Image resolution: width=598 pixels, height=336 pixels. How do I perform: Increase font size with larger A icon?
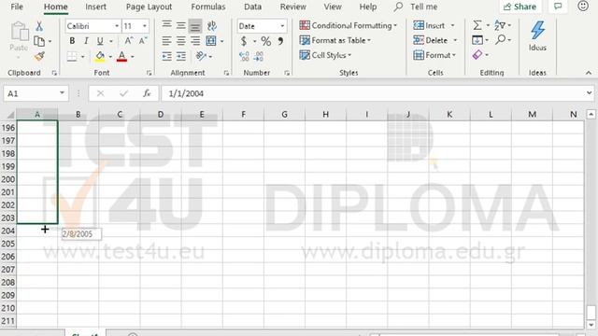[x=129, y=41]
